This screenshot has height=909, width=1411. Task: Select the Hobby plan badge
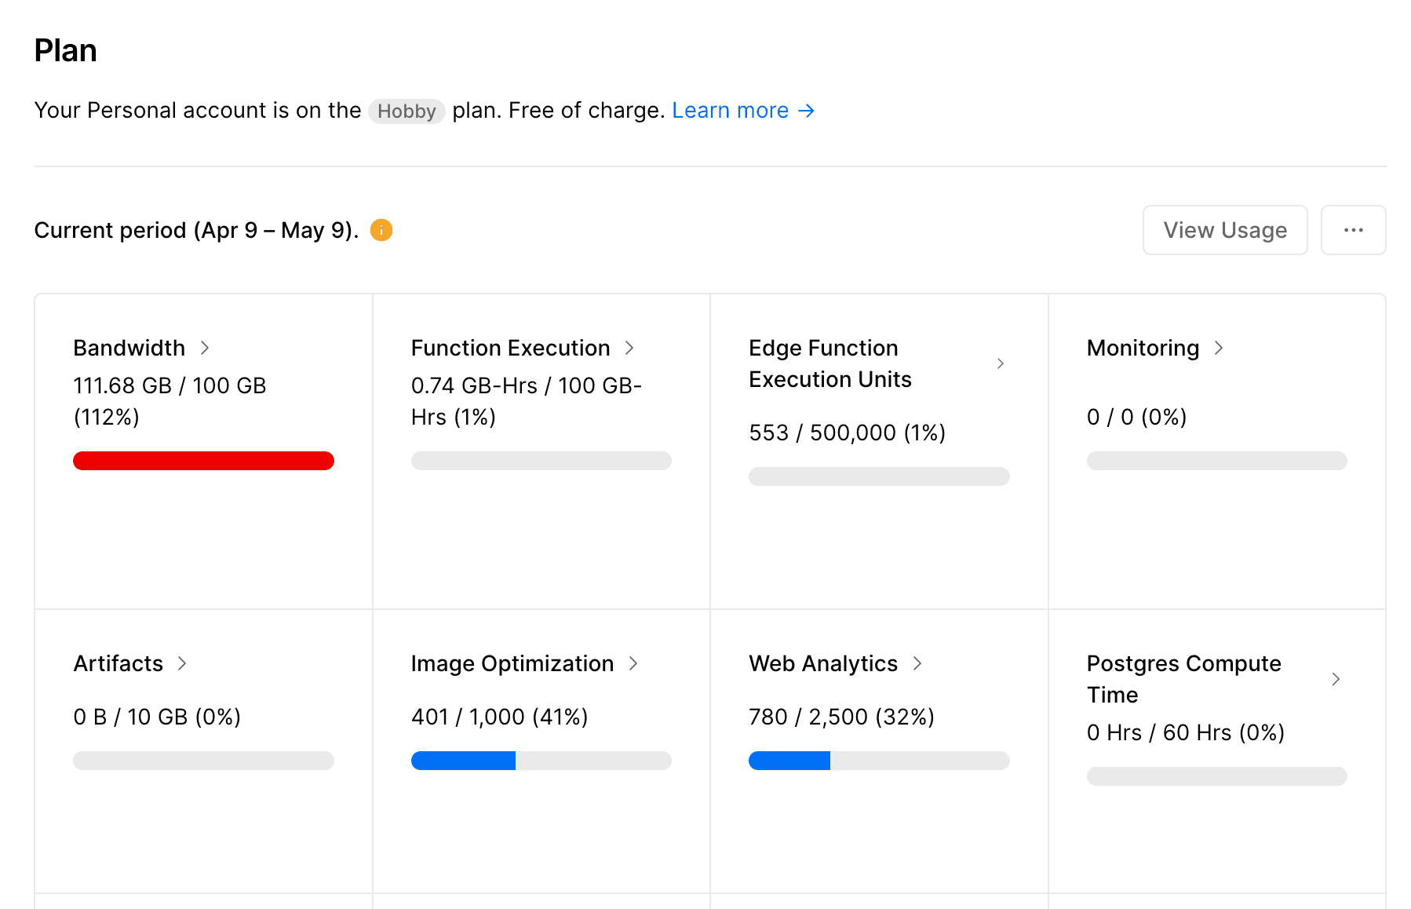point(407,111)
